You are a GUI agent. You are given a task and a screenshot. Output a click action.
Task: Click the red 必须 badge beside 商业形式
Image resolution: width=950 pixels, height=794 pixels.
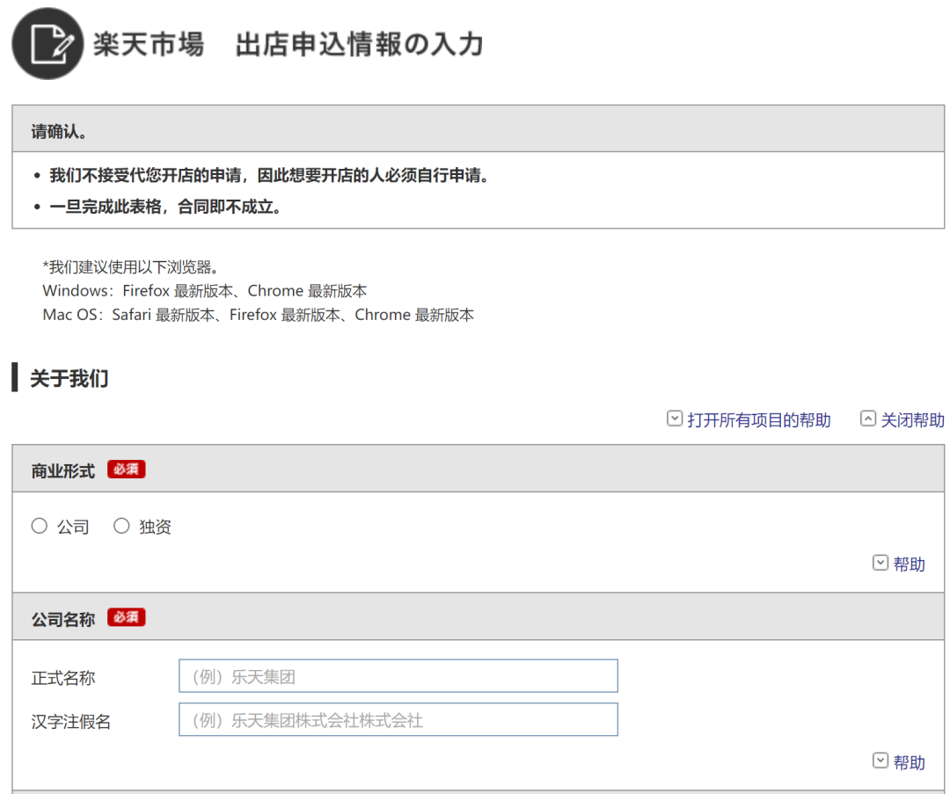[126, 470]
